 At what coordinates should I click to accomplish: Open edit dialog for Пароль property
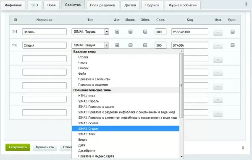click(218, 32)
